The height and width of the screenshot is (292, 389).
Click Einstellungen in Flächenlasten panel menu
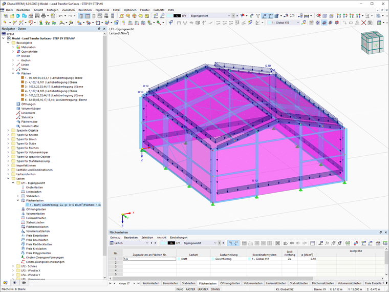pos(179,238)
